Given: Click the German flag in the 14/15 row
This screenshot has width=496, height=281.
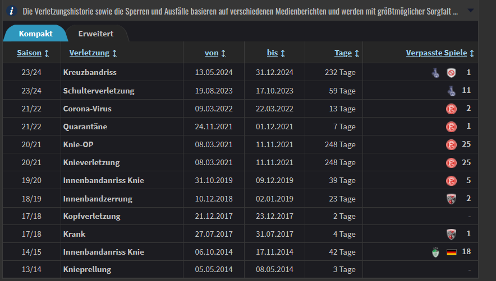Looking at the screenshot, I should click(452, 252).
